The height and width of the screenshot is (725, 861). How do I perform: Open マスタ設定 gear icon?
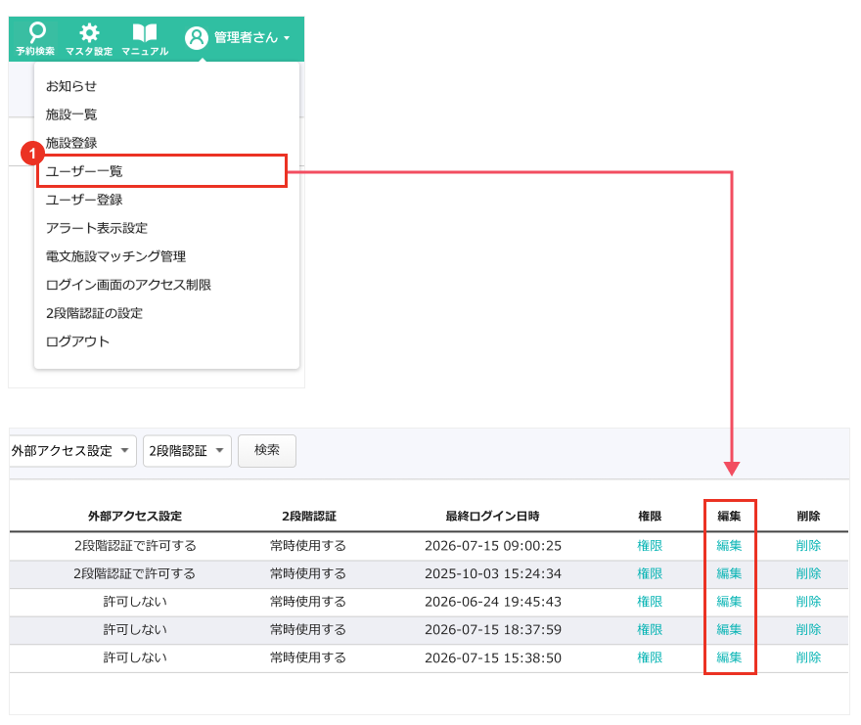88,38
